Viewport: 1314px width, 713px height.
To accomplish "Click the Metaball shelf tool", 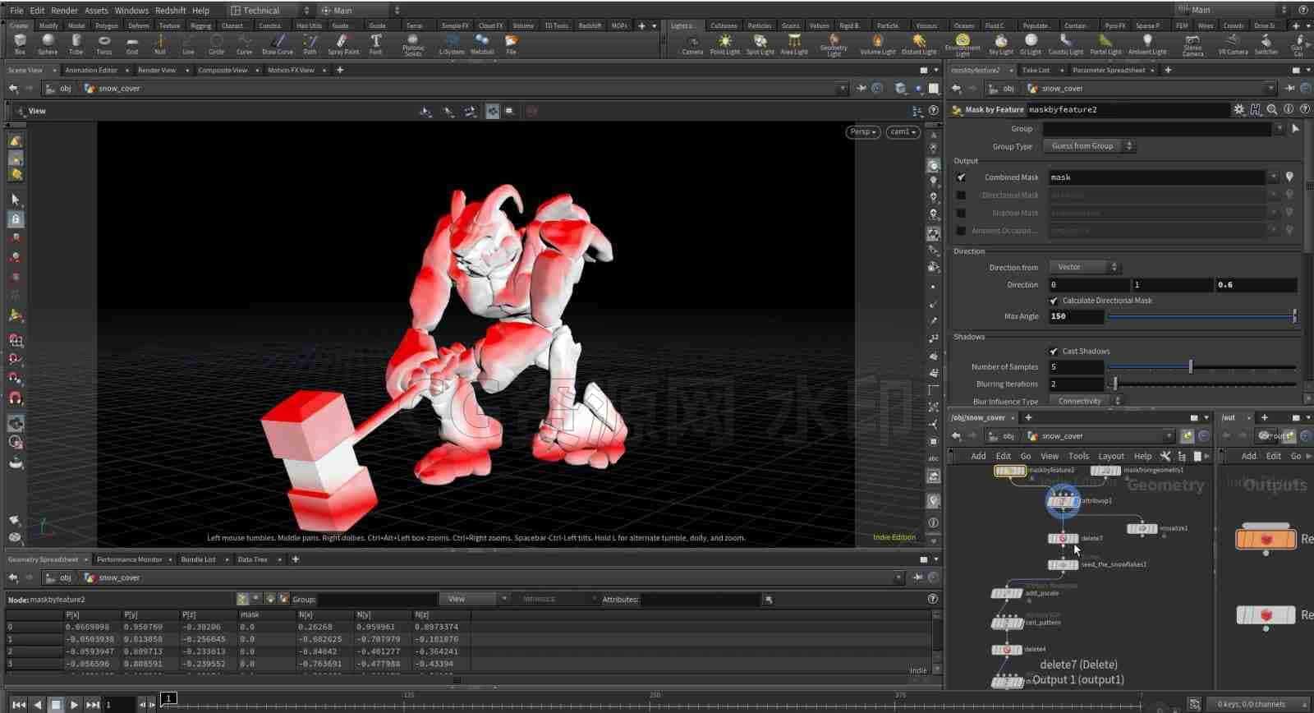I will click(482, 44).
